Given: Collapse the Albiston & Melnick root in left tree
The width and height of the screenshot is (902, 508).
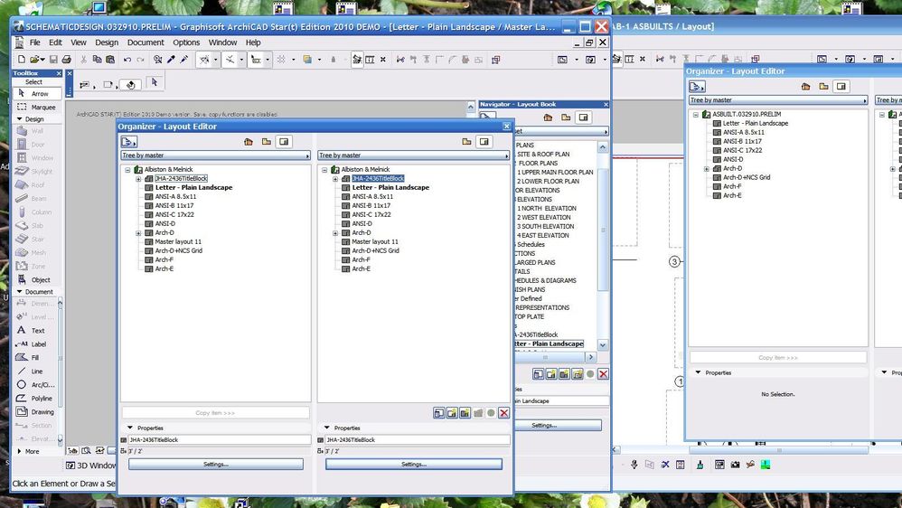Looking at the screenshot, I should pos(128,170).
